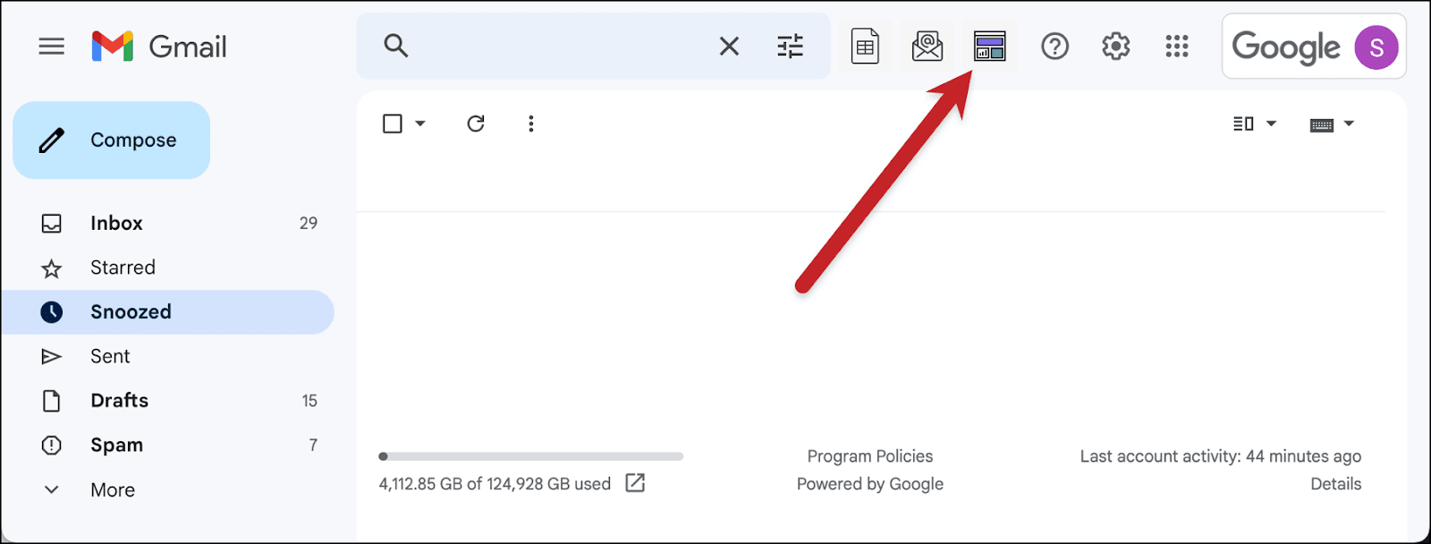
Task: Open the Spam folder
Action: click(168, 446)
